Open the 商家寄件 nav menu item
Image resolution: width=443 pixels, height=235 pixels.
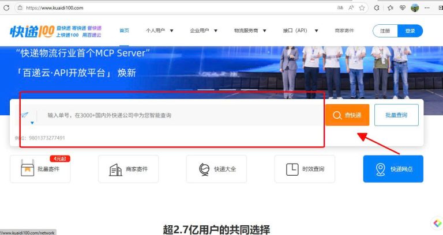[344, 31]
